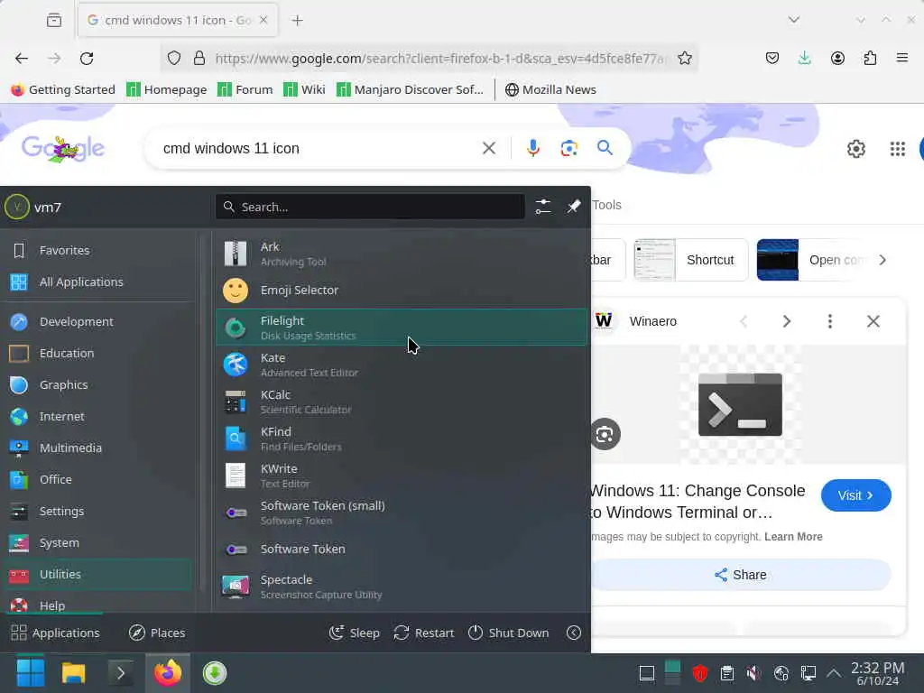
Task: Open System category
Action: point(97,542)
